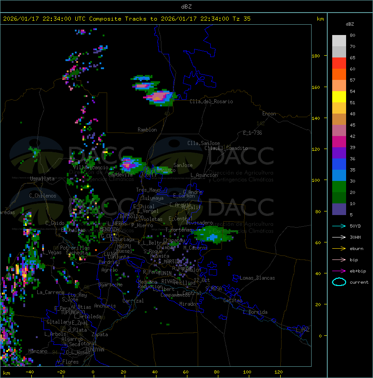Screen dimensions: 373x378
Task: Click the Lomas_Blancas label
Action: click(x=257, y=278)
